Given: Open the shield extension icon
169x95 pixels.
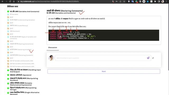Looking at the screenshot, I should (x=129, y=2).
